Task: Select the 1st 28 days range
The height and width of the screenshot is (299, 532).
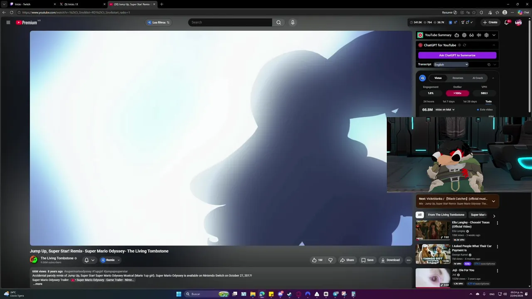Action: (470, 101)
